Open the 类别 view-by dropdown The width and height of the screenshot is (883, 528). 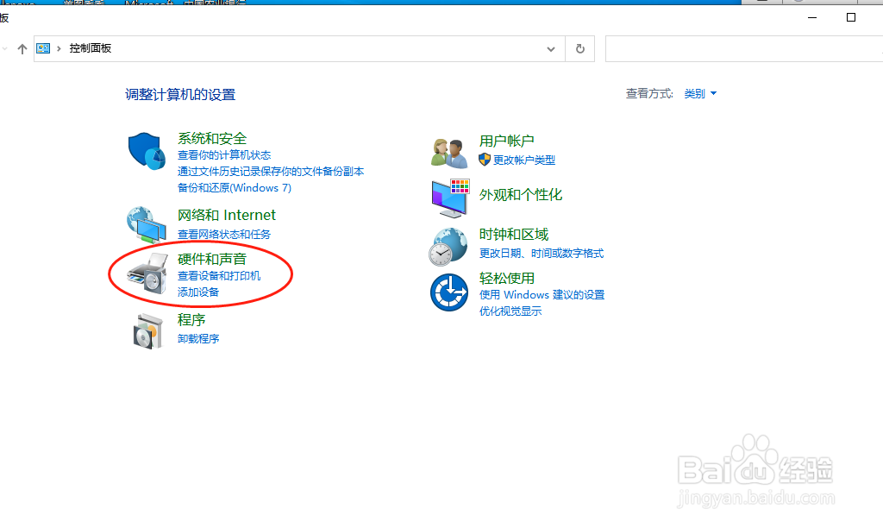point(700,93)
